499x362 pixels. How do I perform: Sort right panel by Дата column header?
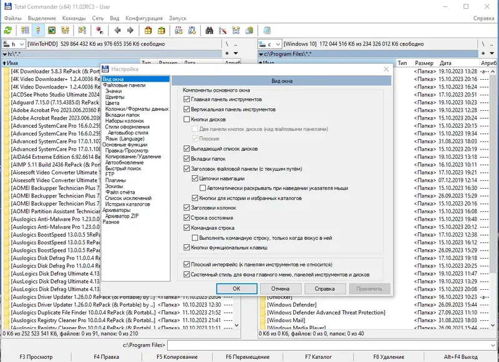pyautogui.click(x=458, y=63)
